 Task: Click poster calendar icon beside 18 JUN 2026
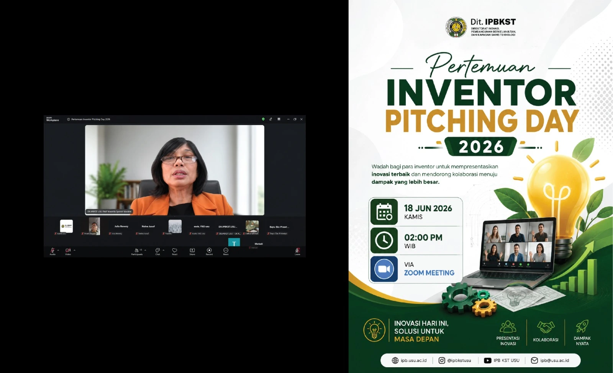point(384,212)
